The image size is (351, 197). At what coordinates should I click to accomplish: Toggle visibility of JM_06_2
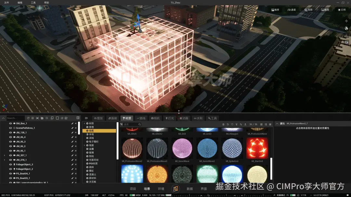coord(10,146)
